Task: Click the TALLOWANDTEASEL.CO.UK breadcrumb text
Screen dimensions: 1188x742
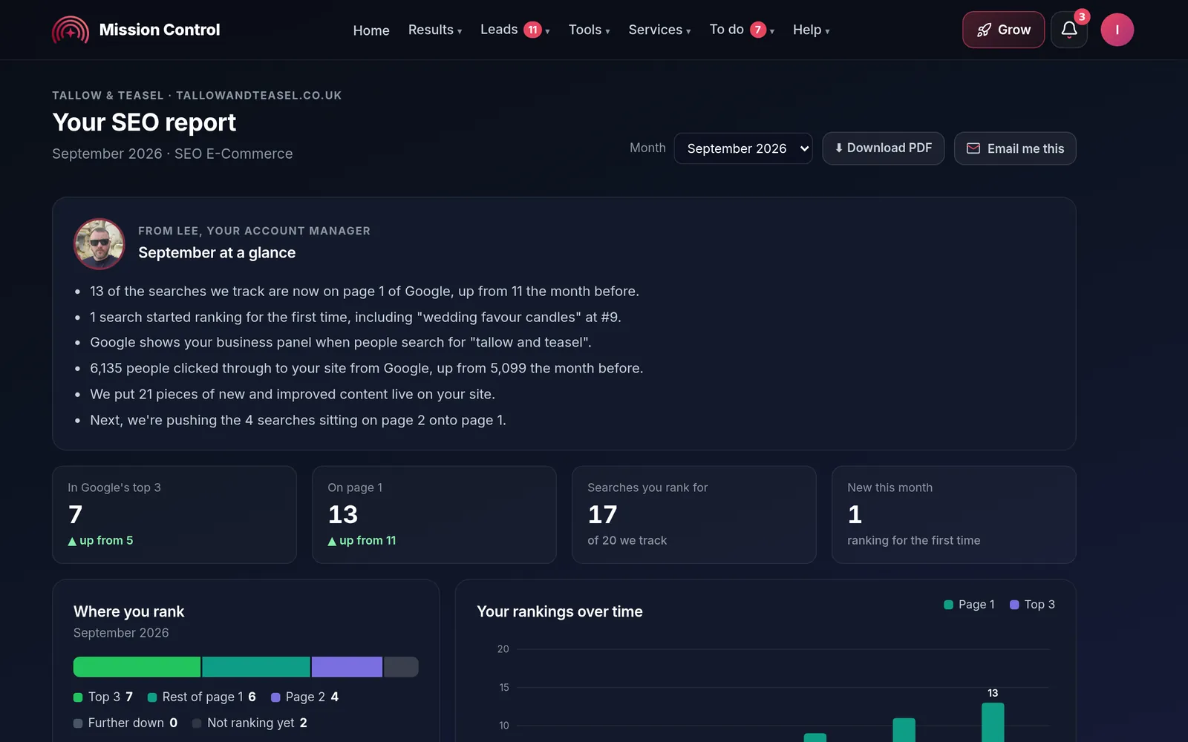Action: click(x=259, y=95)
